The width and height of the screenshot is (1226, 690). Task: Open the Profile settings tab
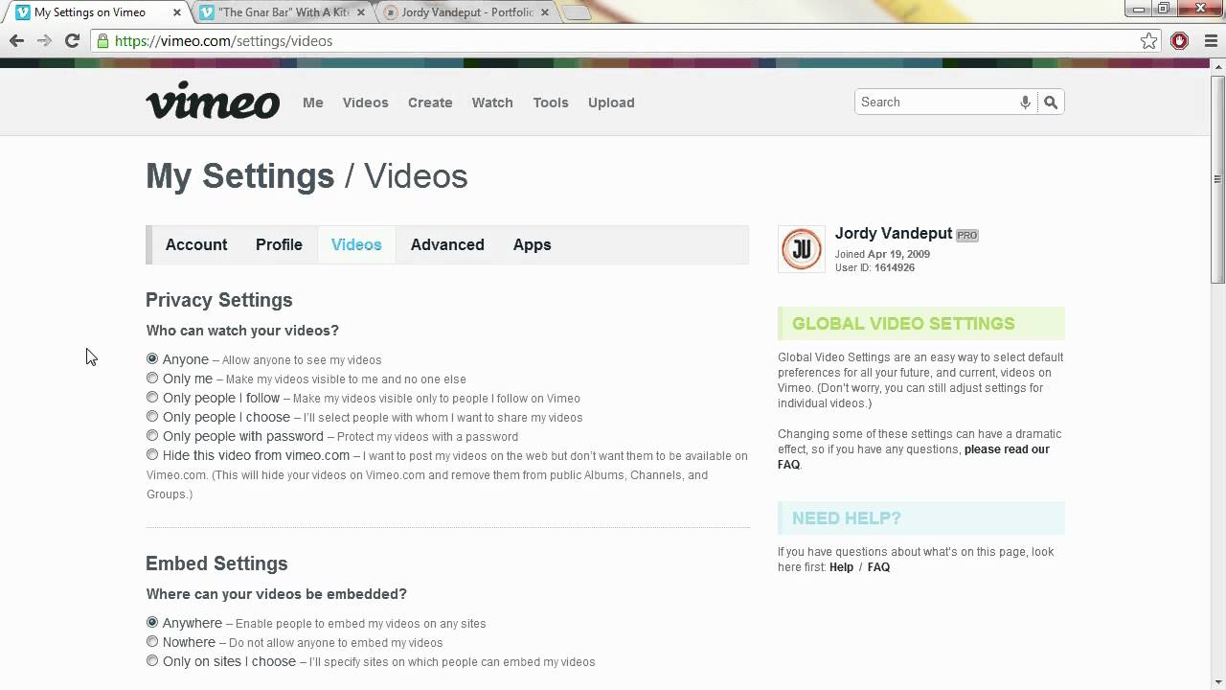[279, 244]
